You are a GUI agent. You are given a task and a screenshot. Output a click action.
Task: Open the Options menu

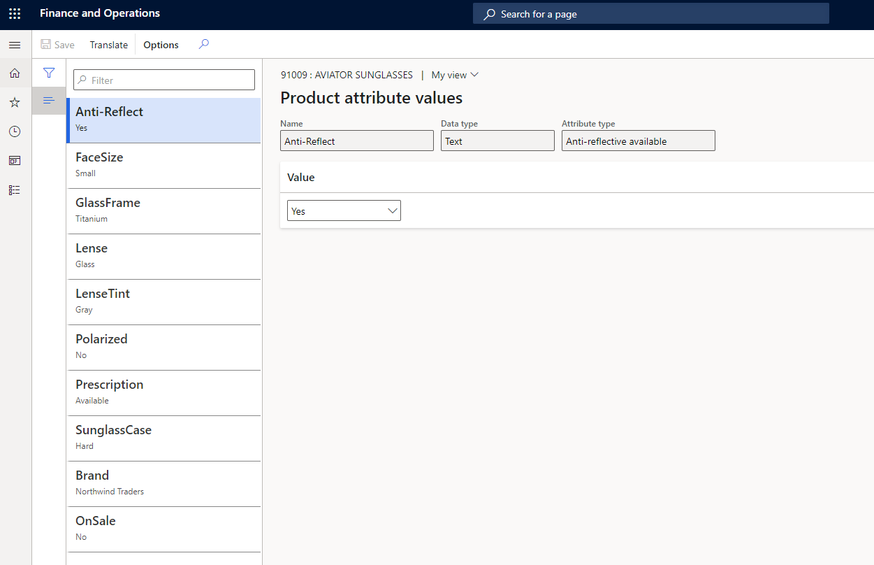point(160,44)
